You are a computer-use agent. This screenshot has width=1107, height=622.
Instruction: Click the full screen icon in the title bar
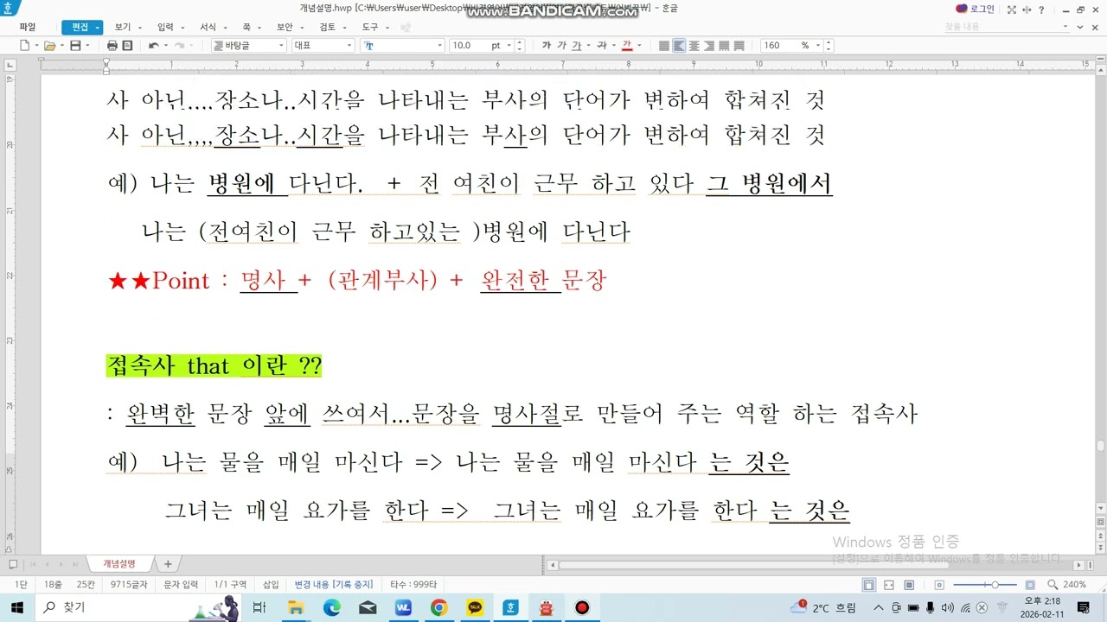pyautogui.click(x=1011, y=10)
